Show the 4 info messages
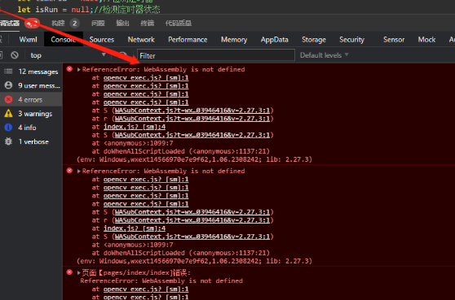Image resolution: width=455 pixels, height=300 pixels. pos(31,128)
